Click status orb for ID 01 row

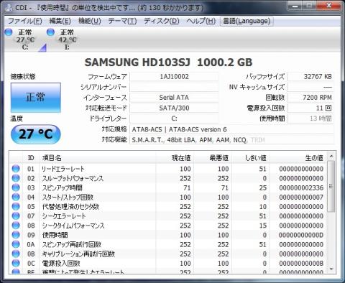coord(16,169)
